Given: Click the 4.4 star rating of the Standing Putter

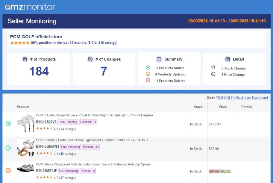Looking at the screenshot, I should click(x=44, y=153).
